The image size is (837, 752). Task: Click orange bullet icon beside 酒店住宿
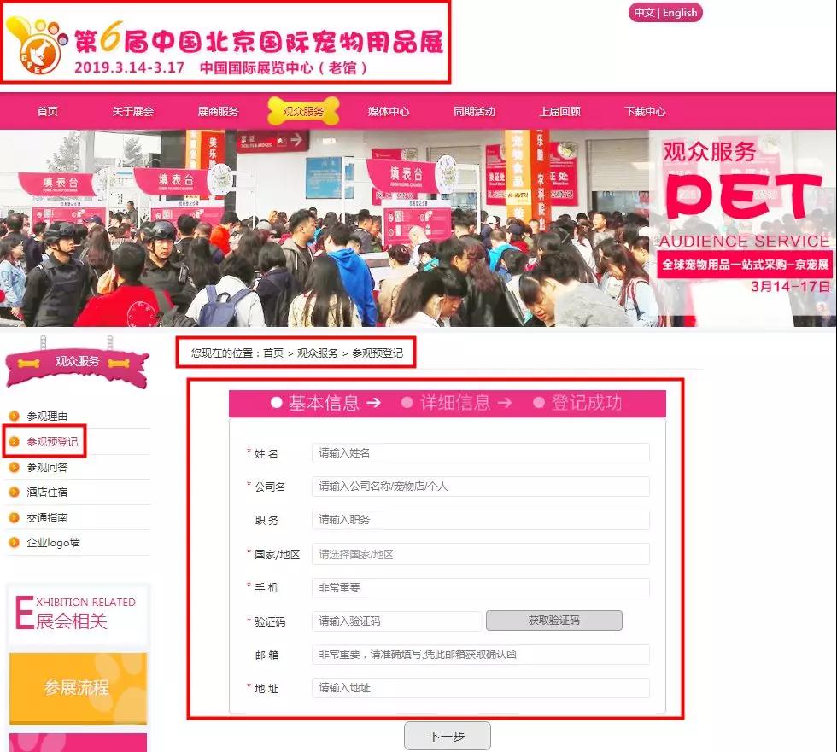(14, 493)
